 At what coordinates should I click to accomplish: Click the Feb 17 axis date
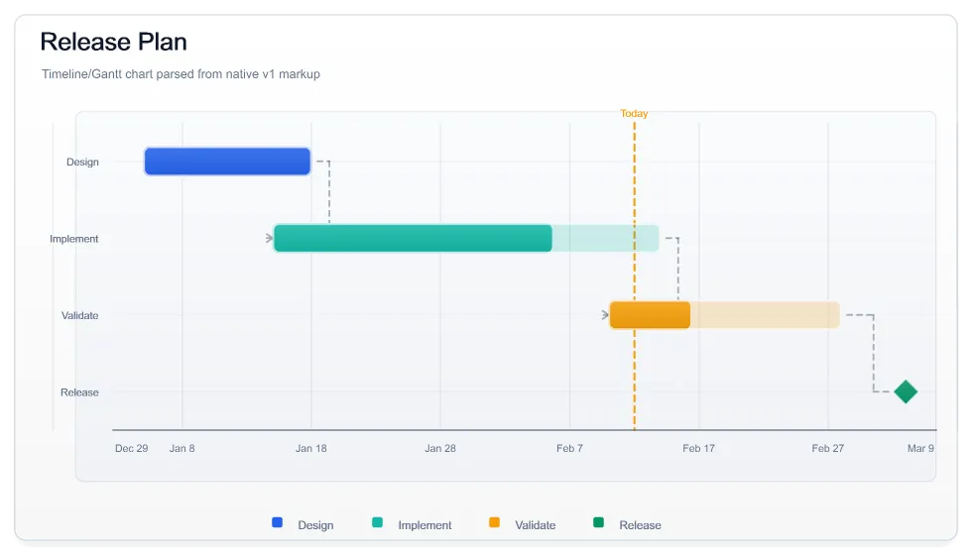[x=698, y=448]
